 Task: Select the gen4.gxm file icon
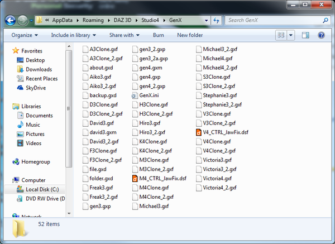pos(135,68)
